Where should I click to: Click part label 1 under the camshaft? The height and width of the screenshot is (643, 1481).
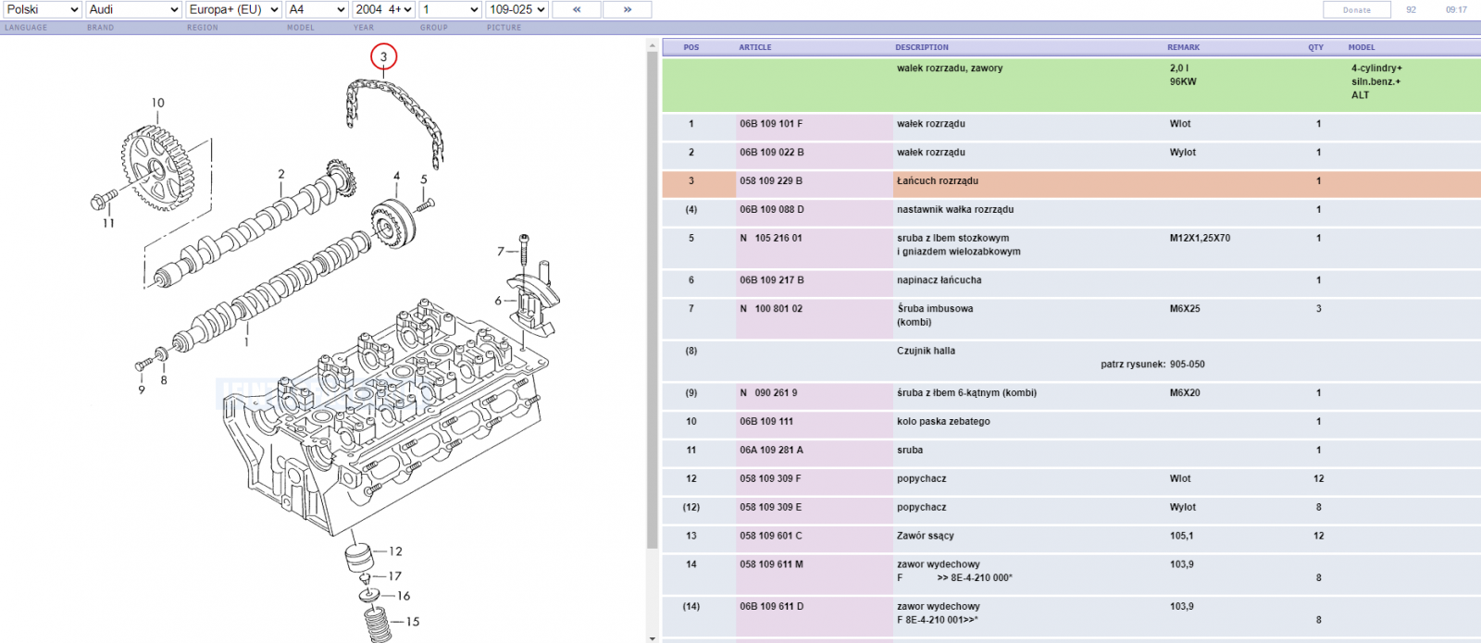click(246, 342)
